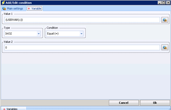Click the resize grip at bottom-right corner
171x110 pixels.
(169, 109)
